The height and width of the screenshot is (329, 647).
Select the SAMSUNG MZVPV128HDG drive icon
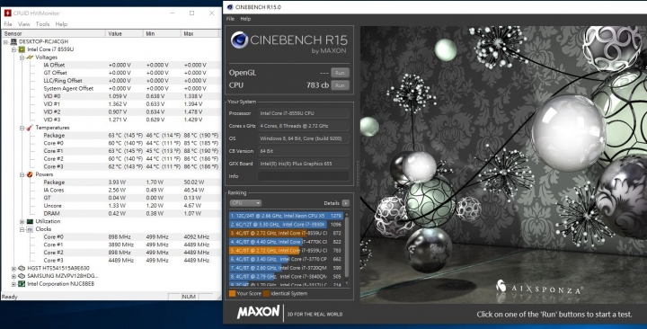click(22, 276)
